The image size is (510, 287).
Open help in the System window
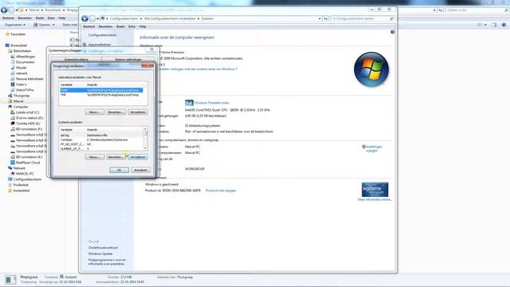392,32
